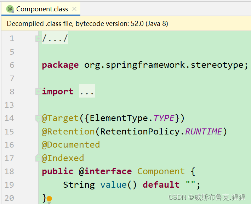Click the @Indexed annotation
251x204 pixels.
click(63, 158)
